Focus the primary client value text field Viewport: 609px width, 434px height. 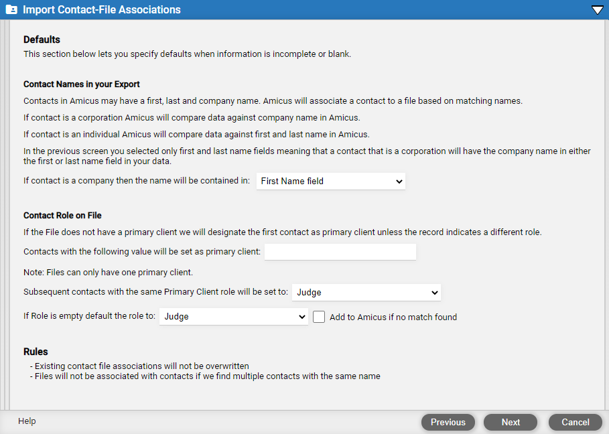(x=340, y=252)
